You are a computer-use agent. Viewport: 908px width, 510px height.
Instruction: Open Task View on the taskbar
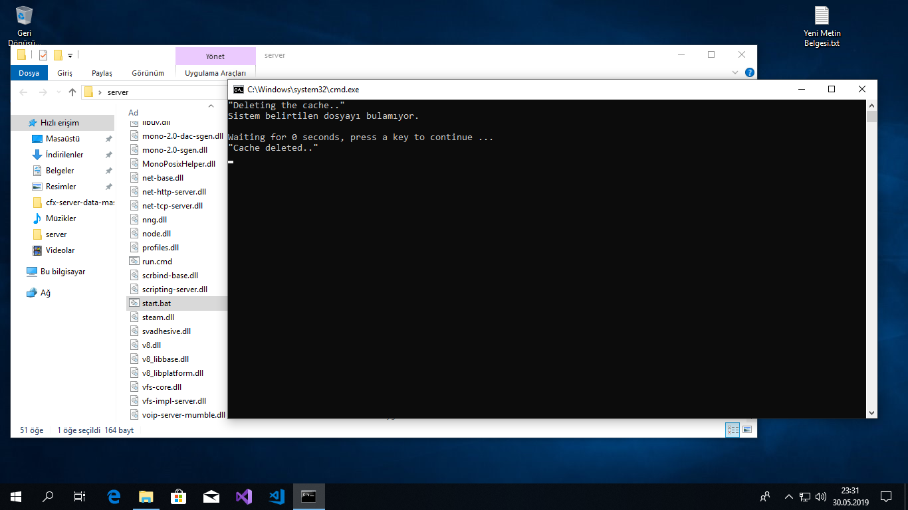tap(79, 496)
